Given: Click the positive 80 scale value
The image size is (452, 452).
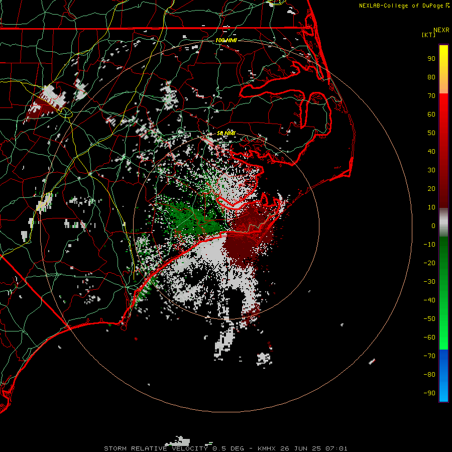Looking at the screenshot, I should (431, 77).
